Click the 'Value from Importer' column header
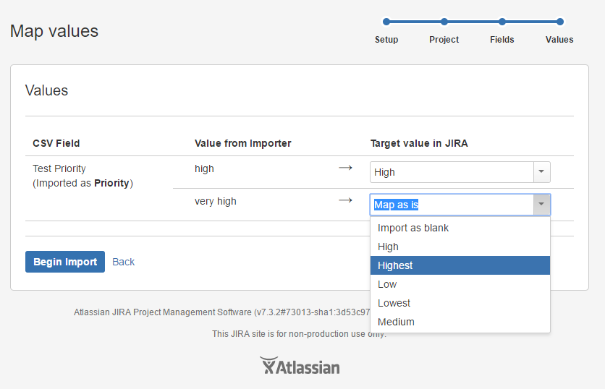 [242, 143]
